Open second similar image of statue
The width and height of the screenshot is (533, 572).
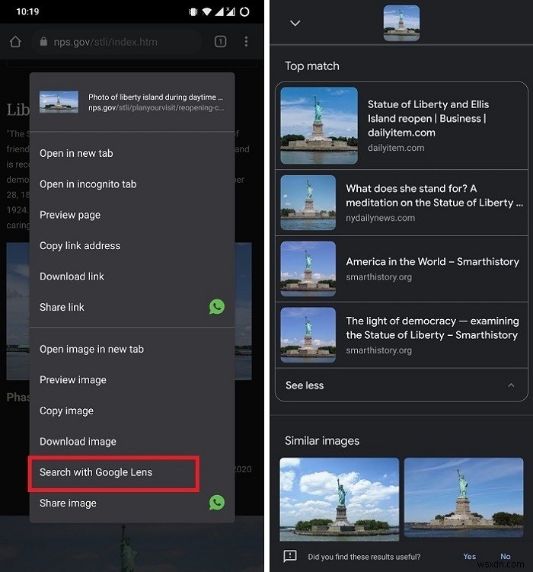pyautogui.click(x=464, y=497)
